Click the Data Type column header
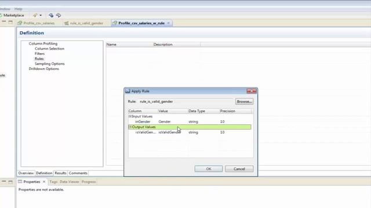Screen dimensions: 371x208 pyautogui.click(x=203, y=111)
